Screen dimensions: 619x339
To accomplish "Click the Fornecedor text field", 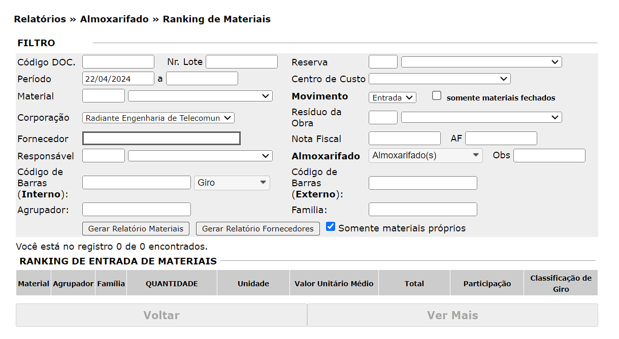I will 161,139.
